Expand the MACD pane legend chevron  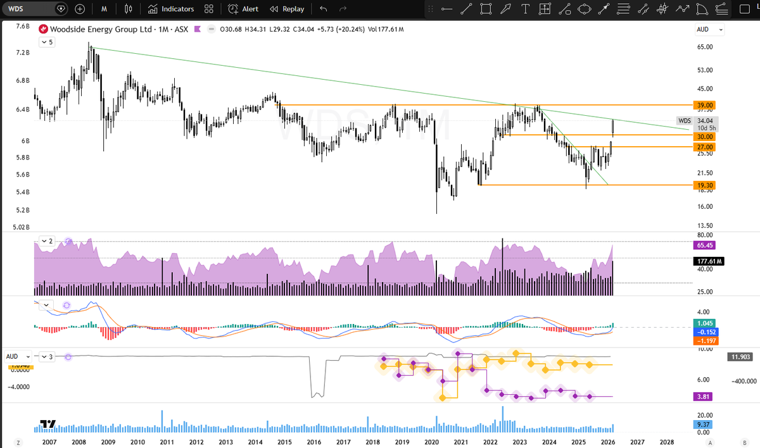coord(47,305)
